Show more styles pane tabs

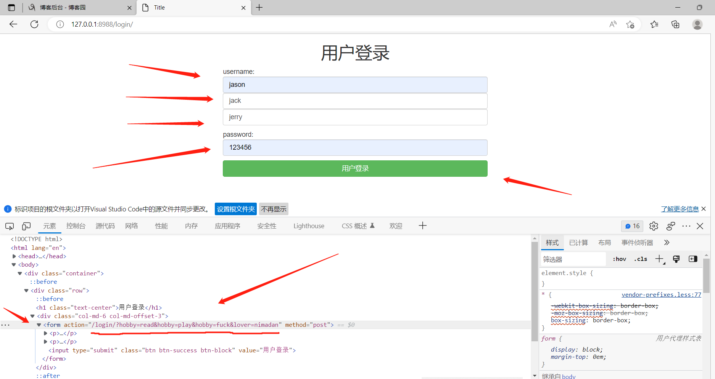pyautogui.click(x=667, y=243)
